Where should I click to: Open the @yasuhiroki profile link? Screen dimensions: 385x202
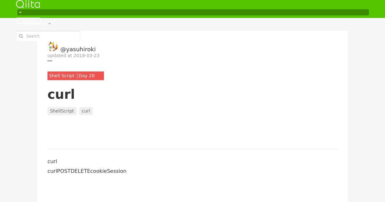pos(78,49)
